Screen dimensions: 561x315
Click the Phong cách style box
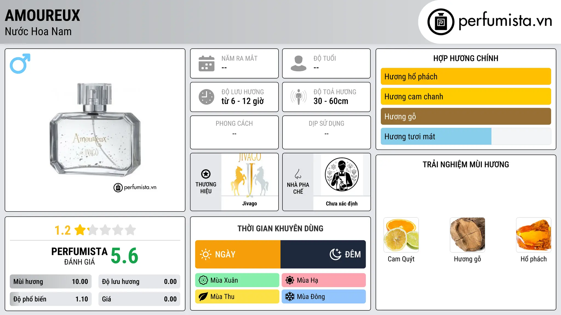[234, 132]
